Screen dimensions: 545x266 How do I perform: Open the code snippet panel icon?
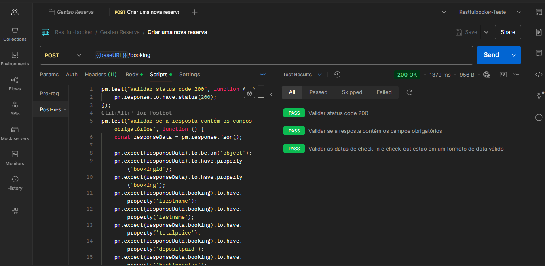pyautogui.click(x=539, y=75)
